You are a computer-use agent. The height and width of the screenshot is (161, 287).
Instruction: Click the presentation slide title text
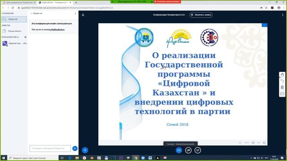pyautogui.click(x=184, y=83)
